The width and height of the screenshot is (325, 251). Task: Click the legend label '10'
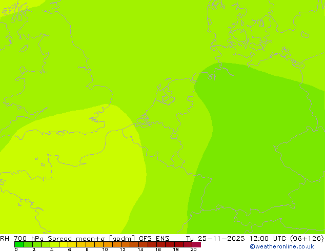(105, 249)
